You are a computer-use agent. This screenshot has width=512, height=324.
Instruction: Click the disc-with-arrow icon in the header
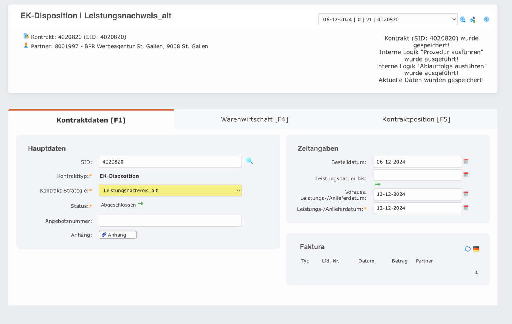[x=462, y=19]
